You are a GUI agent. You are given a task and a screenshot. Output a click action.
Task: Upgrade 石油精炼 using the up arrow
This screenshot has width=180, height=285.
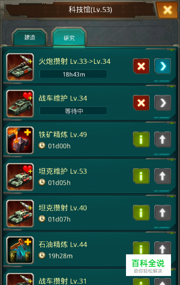(163, 248)
